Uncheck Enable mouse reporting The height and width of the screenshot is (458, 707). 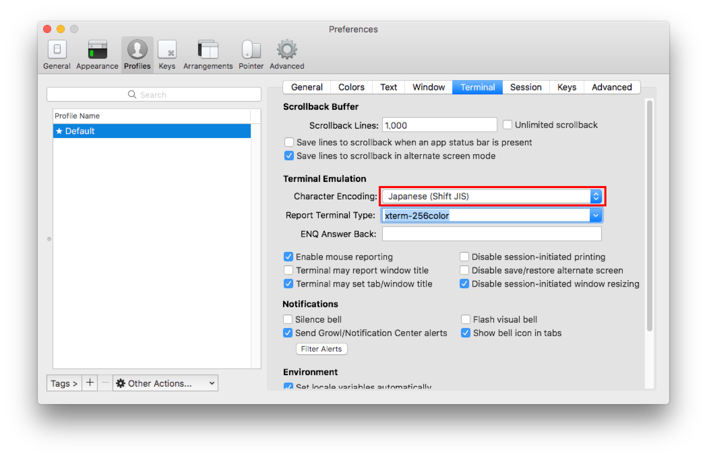[x=289, y=256]
